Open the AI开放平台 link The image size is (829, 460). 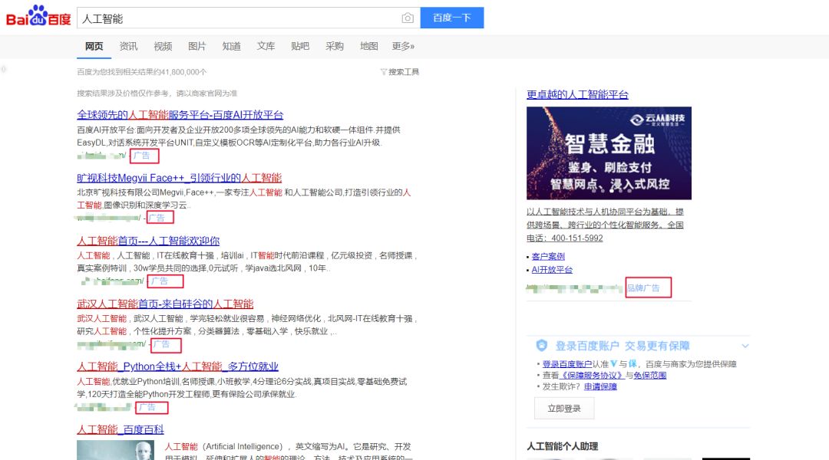pyautogui.click(x=552, y=269)
